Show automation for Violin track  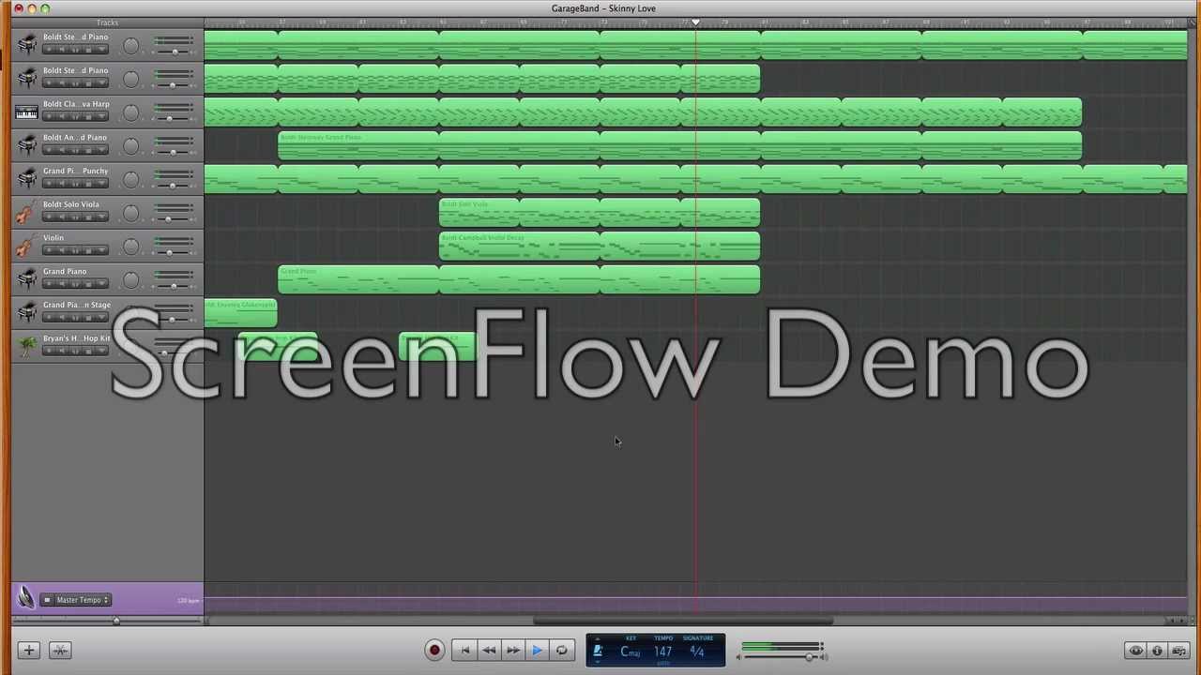[101, 250]
